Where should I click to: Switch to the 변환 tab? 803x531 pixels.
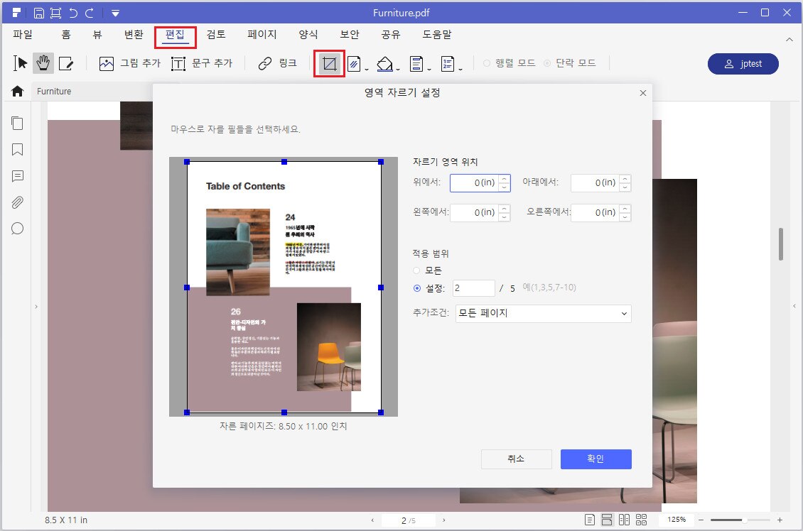[x=134, y=34]
